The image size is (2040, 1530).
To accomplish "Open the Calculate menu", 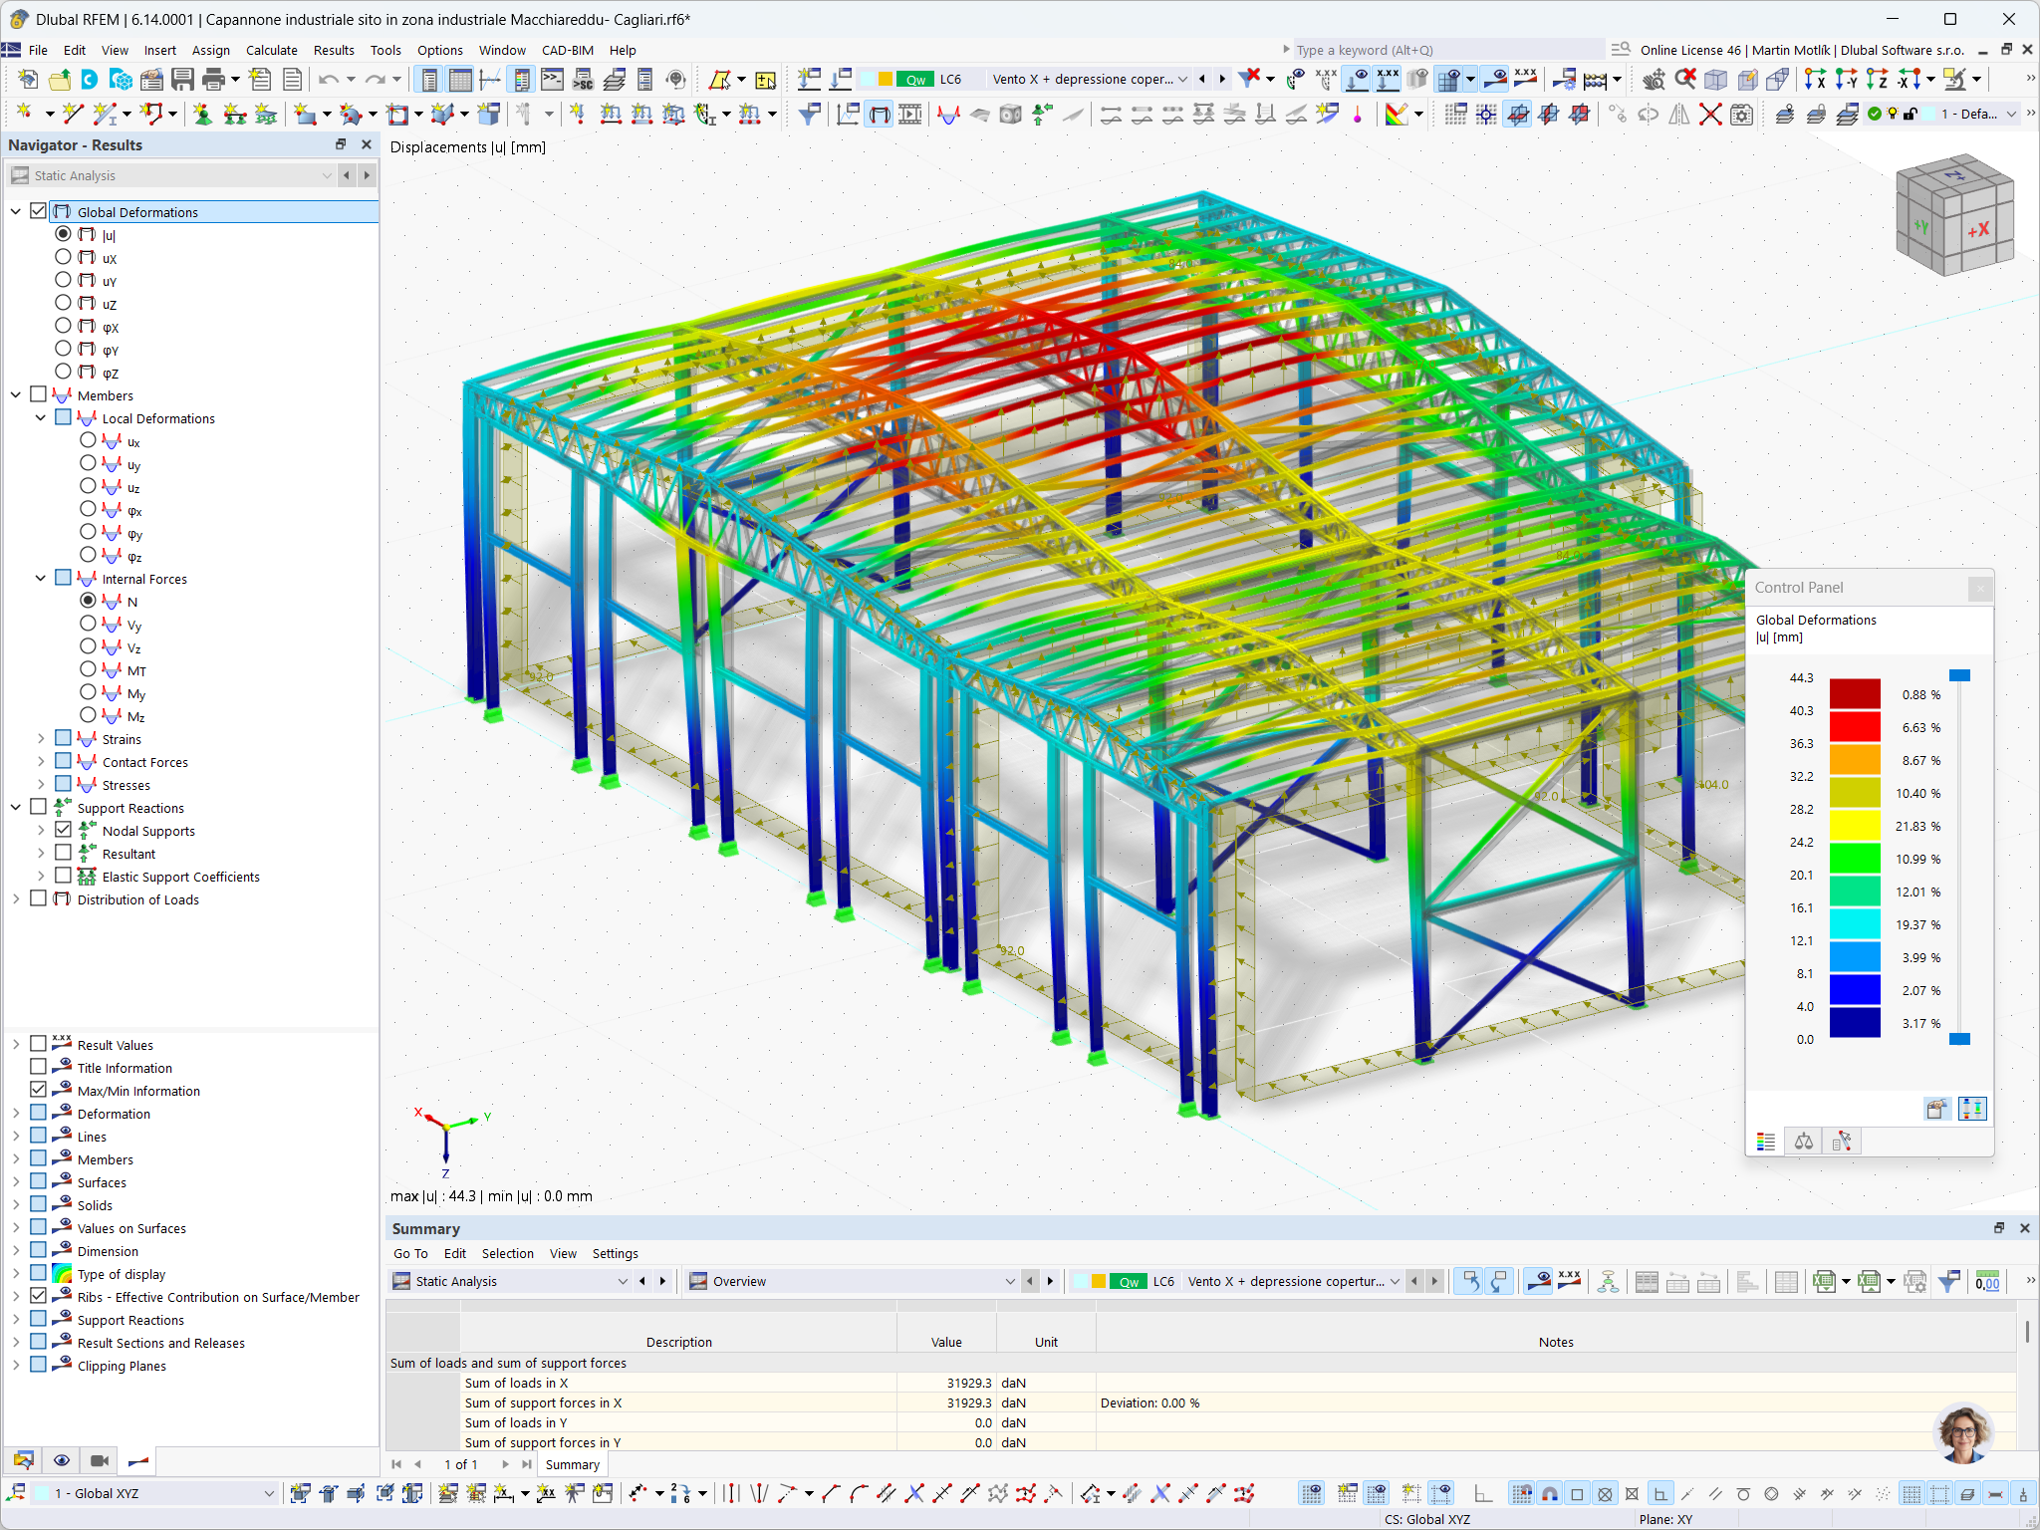I will click(271, 50).
